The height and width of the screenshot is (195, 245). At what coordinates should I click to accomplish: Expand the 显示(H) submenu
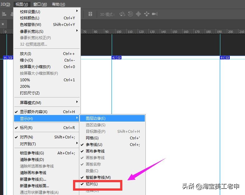pyautogui.click(x=47, y=118)
